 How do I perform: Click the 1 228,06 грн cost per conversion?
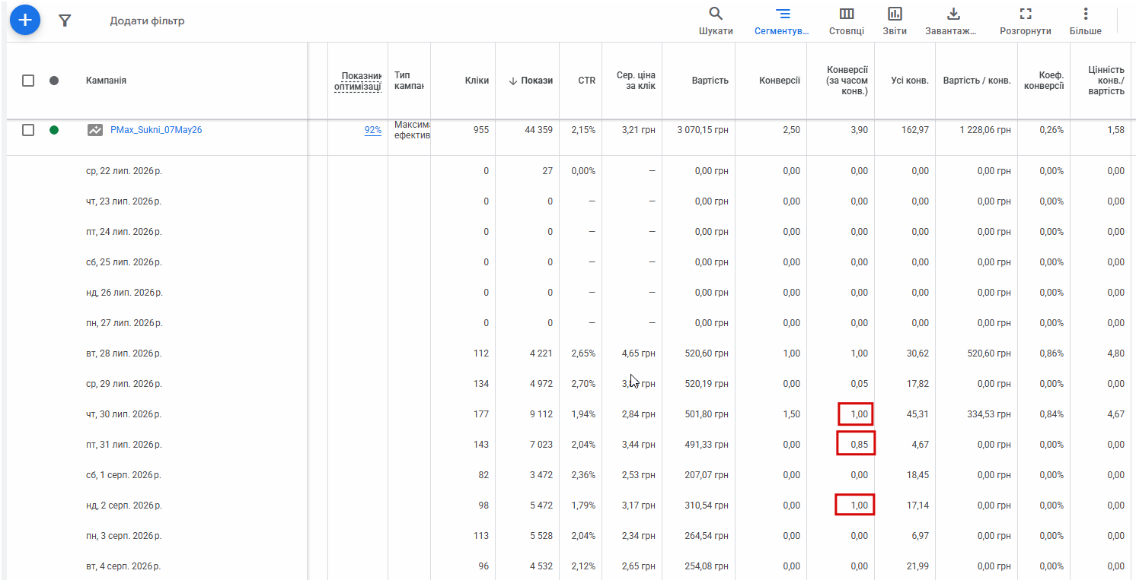(x=985, y=130)
